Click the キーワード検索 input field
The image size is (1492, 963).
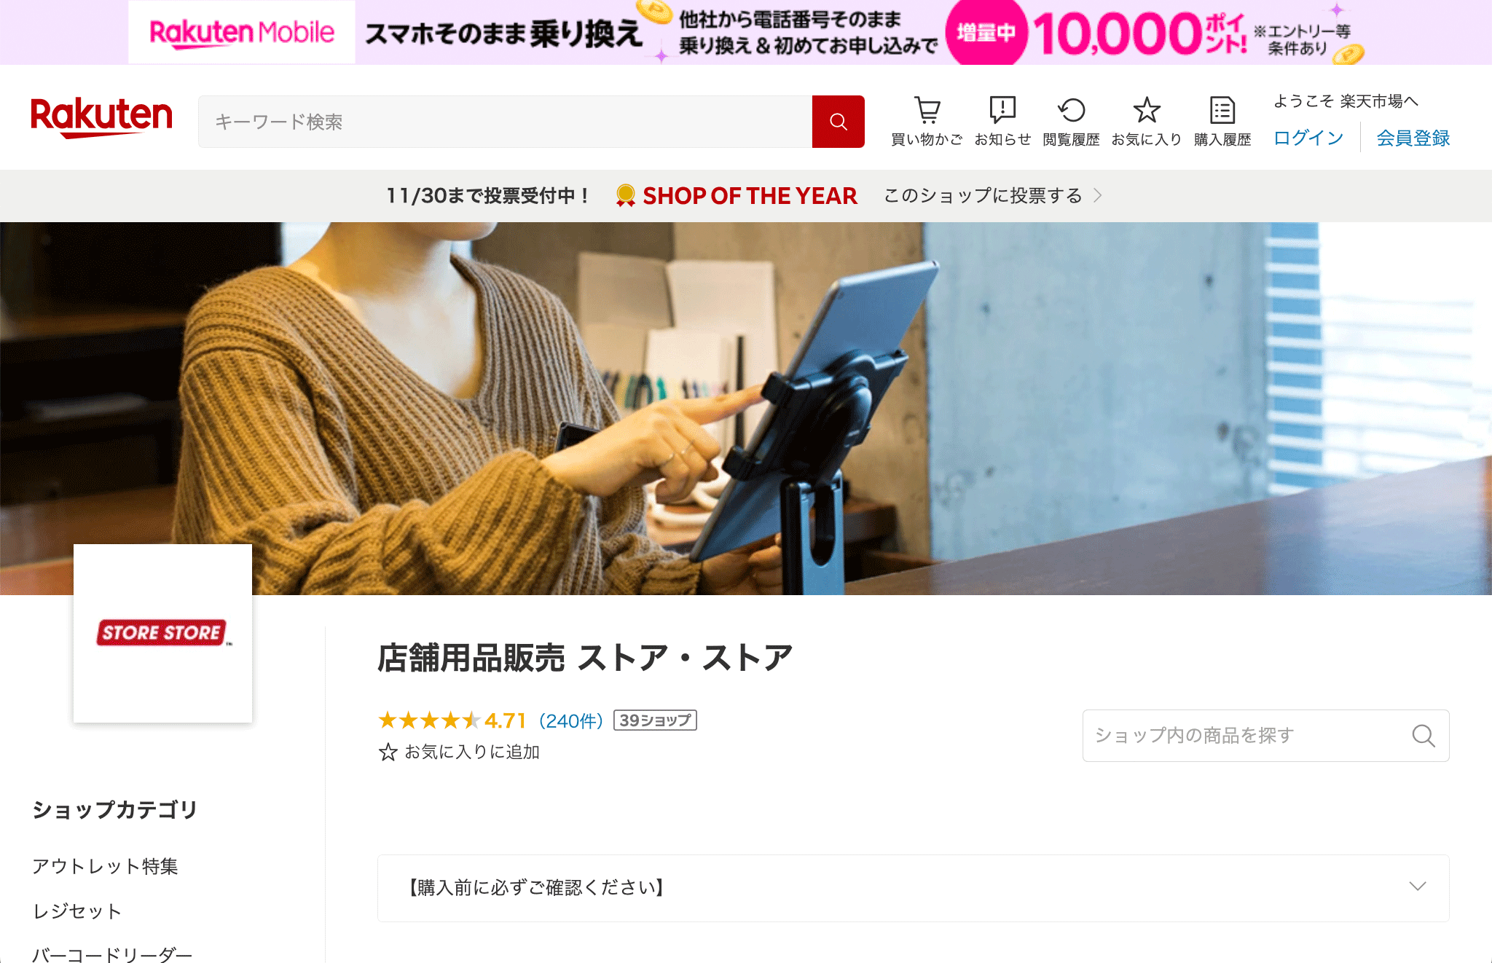pyautogui.click(x=505, y=122)
